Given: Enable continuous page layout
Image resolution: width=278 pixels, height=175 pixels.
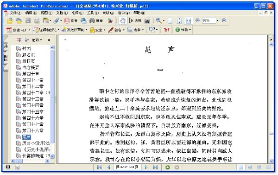Looking at the screenshot, I should 250,168.
